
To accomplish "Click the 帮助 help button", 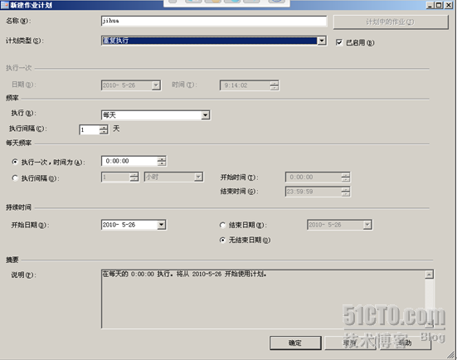I will (405, 343).
